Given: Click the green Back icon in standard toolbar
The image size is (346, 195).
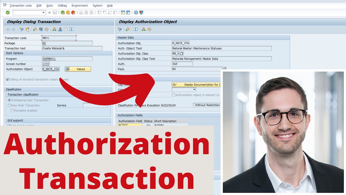Looking at the screenshot, I should [63, 12].
